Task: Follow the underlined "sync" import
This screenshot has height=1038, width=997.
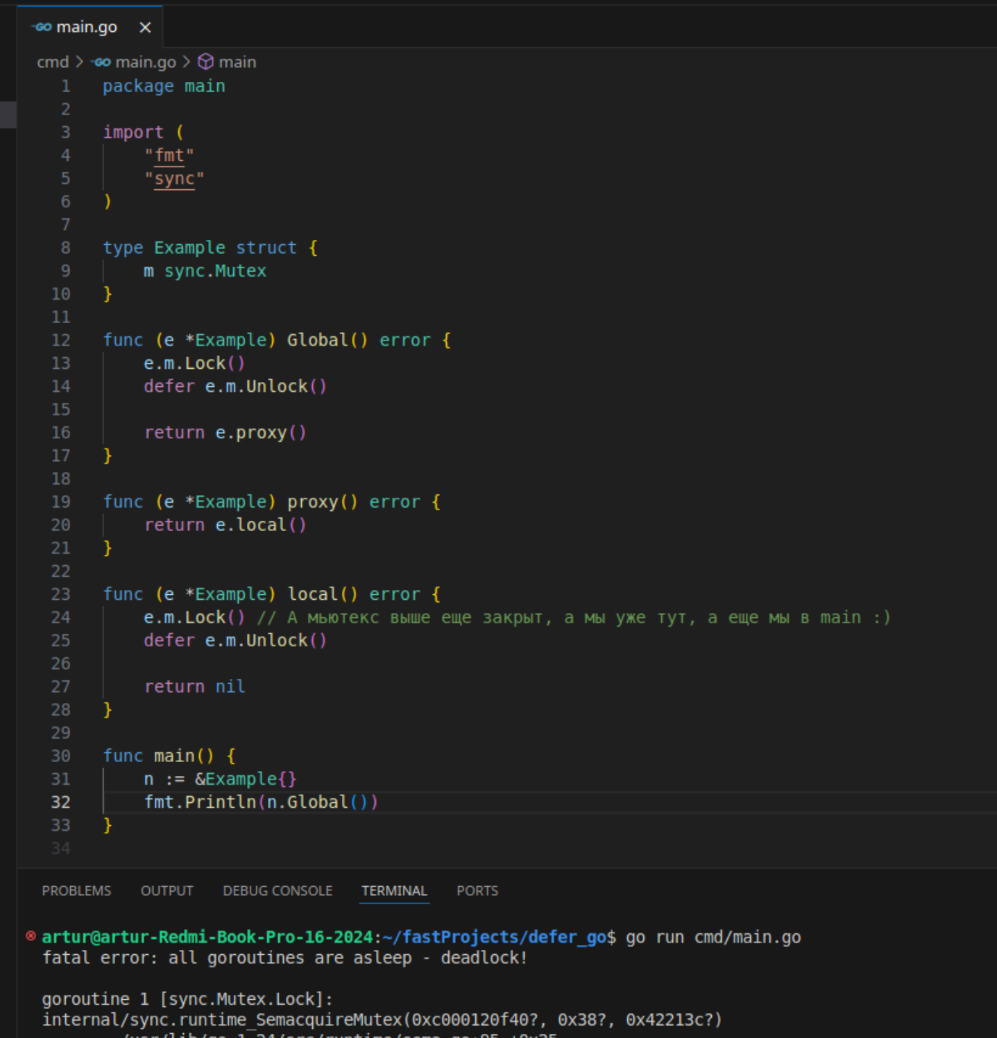Action: pos(174,179)
